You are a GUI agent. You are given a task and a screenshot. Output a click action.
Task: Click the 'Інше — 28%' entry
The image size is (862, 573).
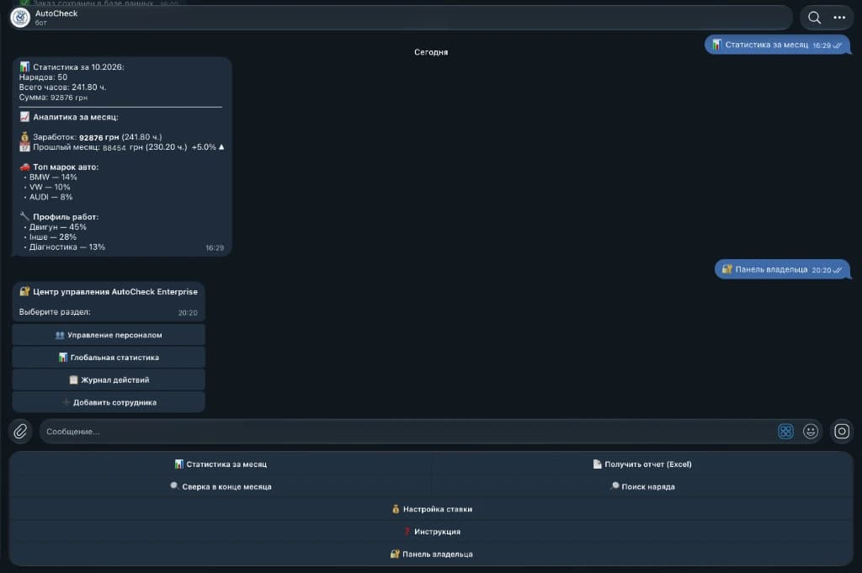[51, 236]
